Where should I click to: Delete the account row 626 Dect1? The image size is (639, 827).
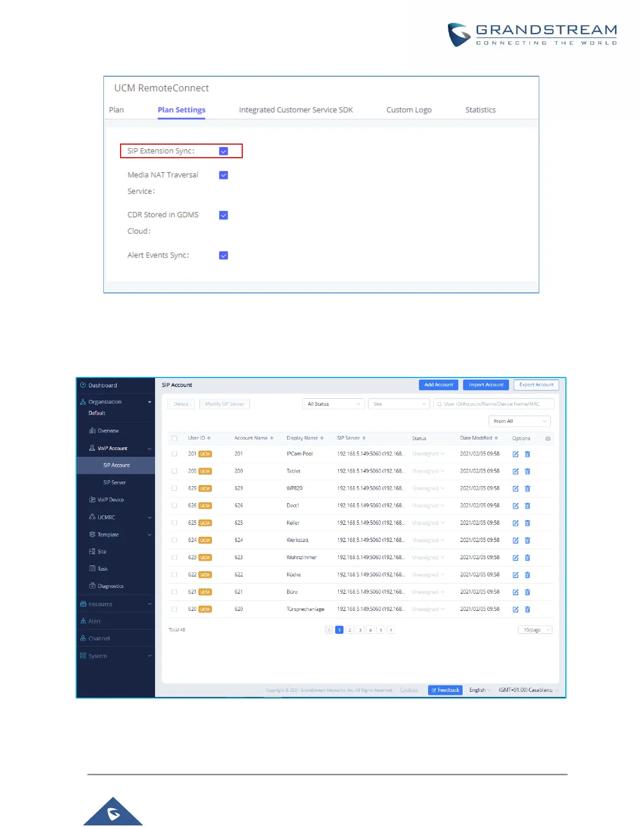[527, 506]
